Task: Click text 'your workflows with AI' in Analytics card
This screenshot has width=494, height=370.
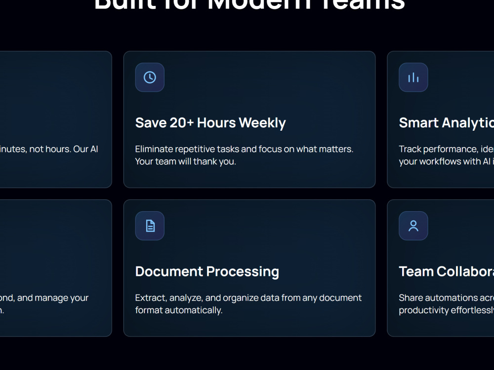Action: (445, 161)
